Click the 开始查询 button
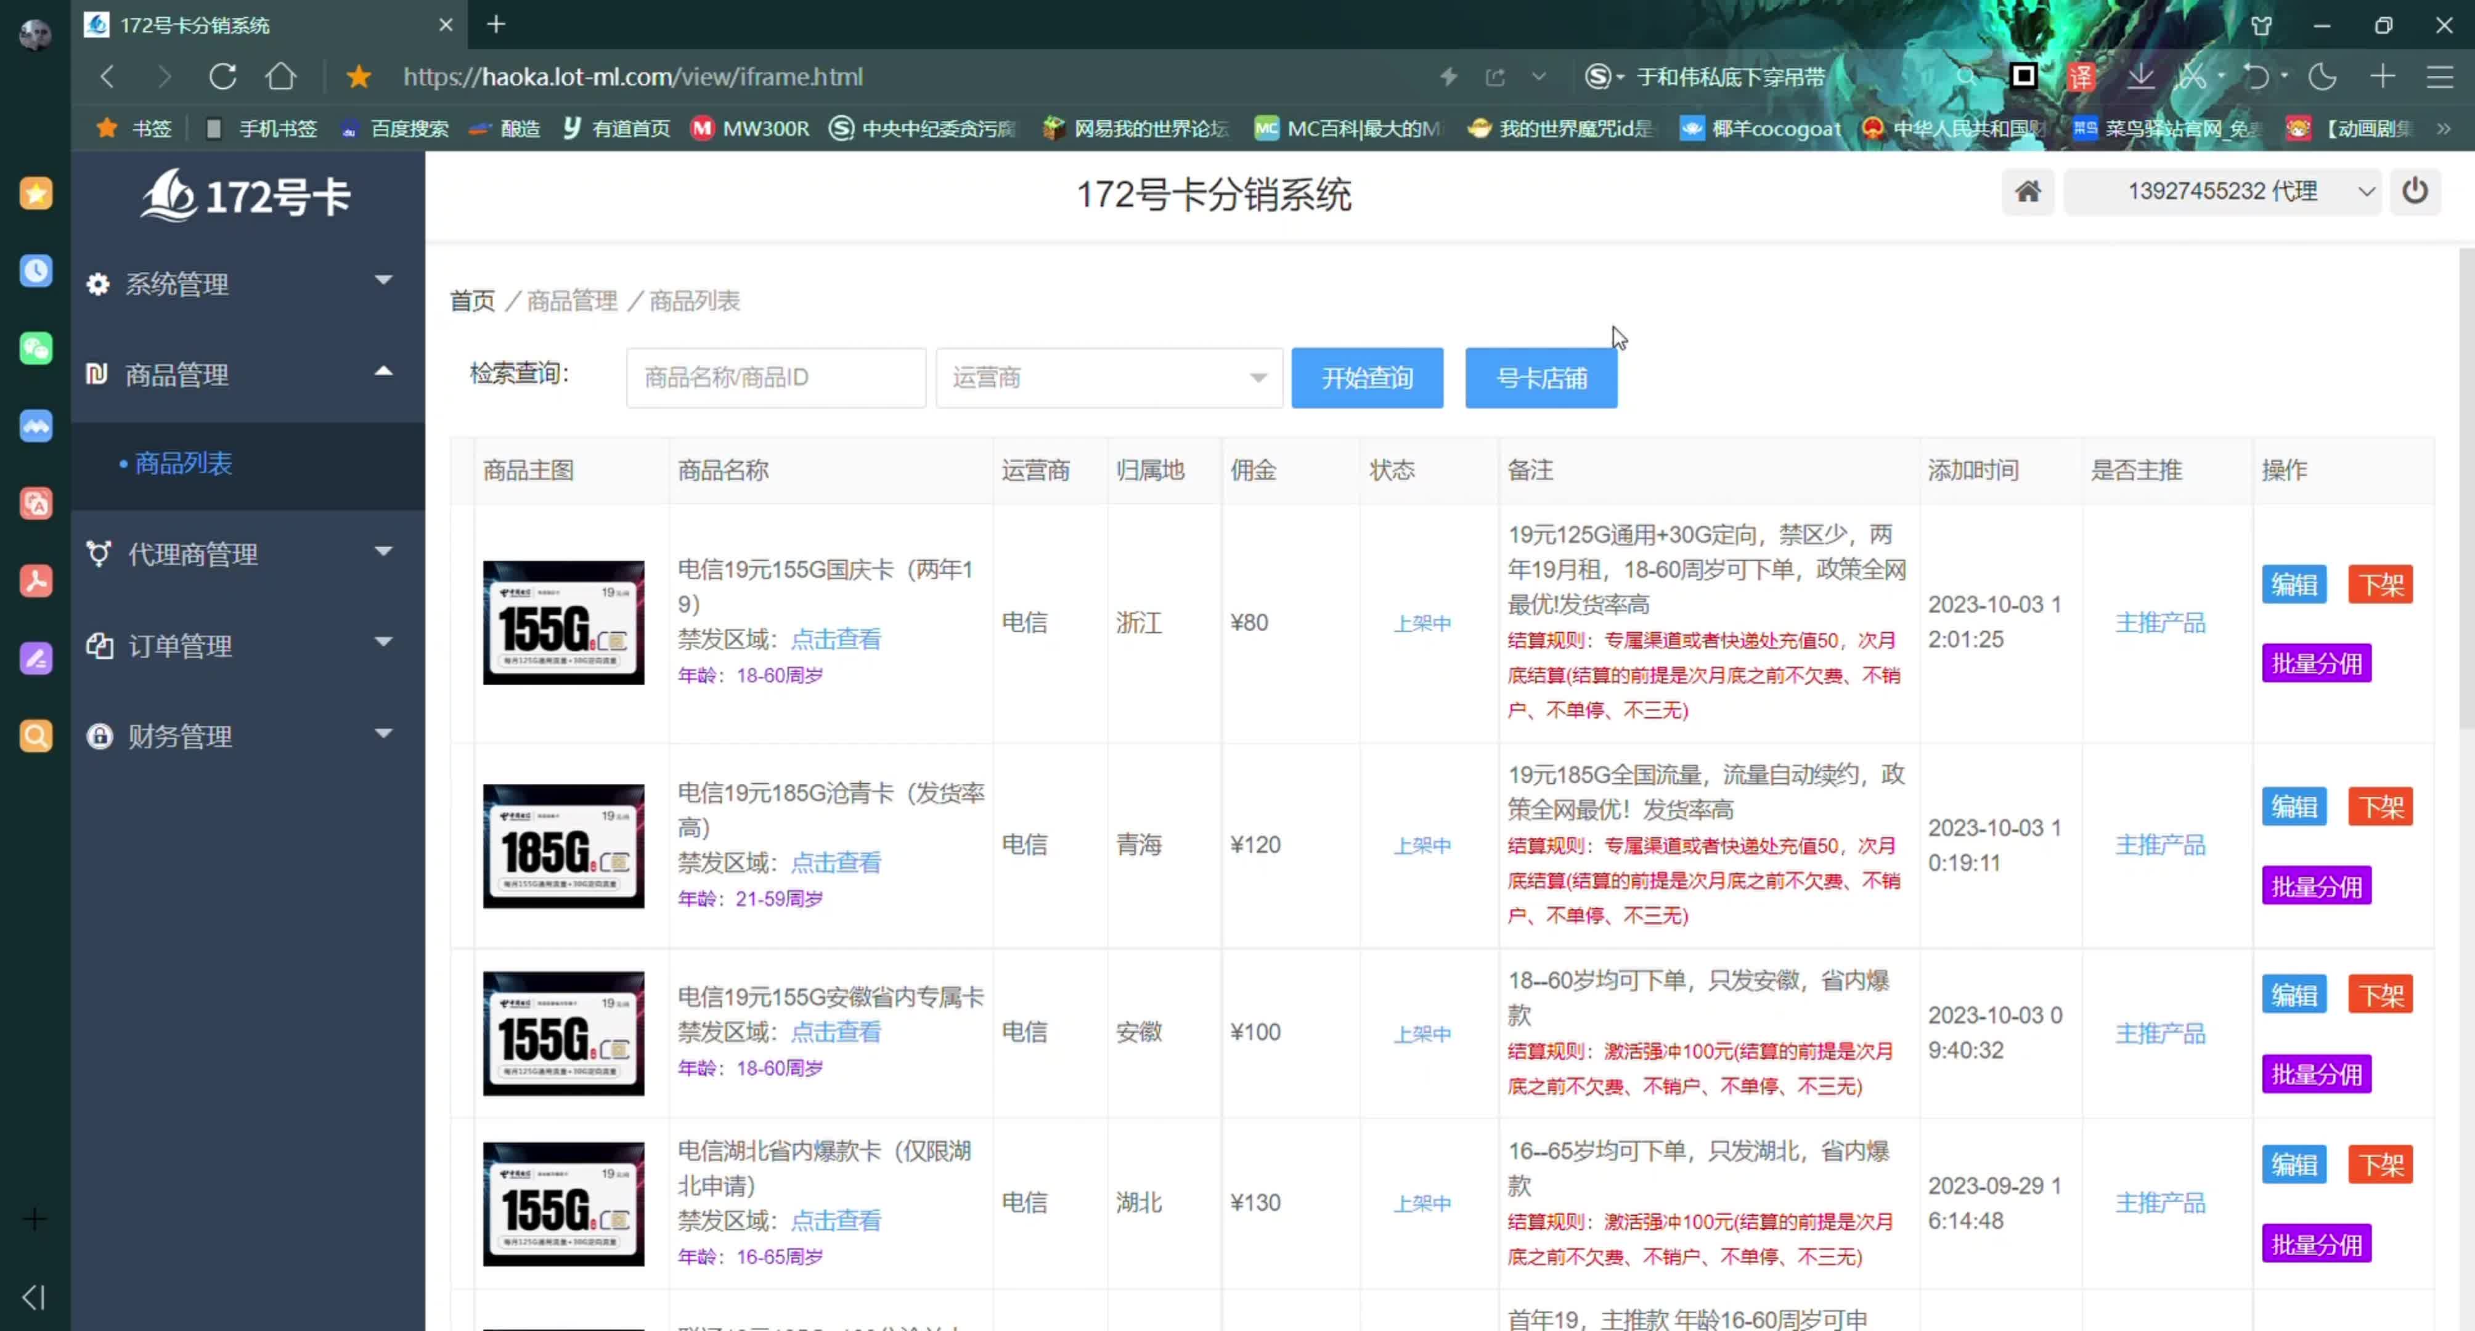 1366,378
